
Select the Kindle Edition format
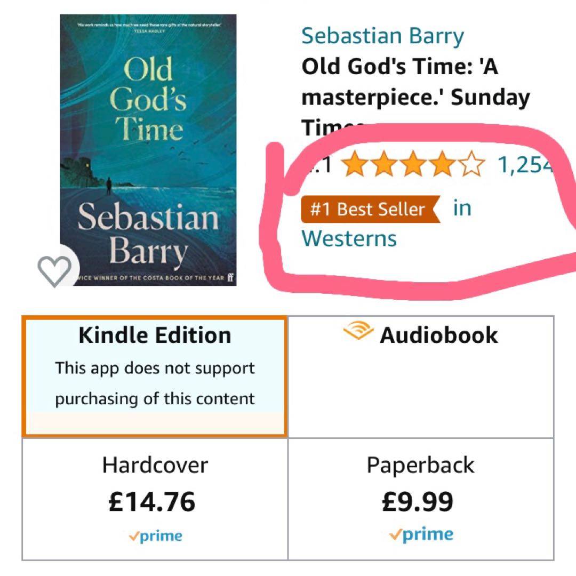click(155, 335)
